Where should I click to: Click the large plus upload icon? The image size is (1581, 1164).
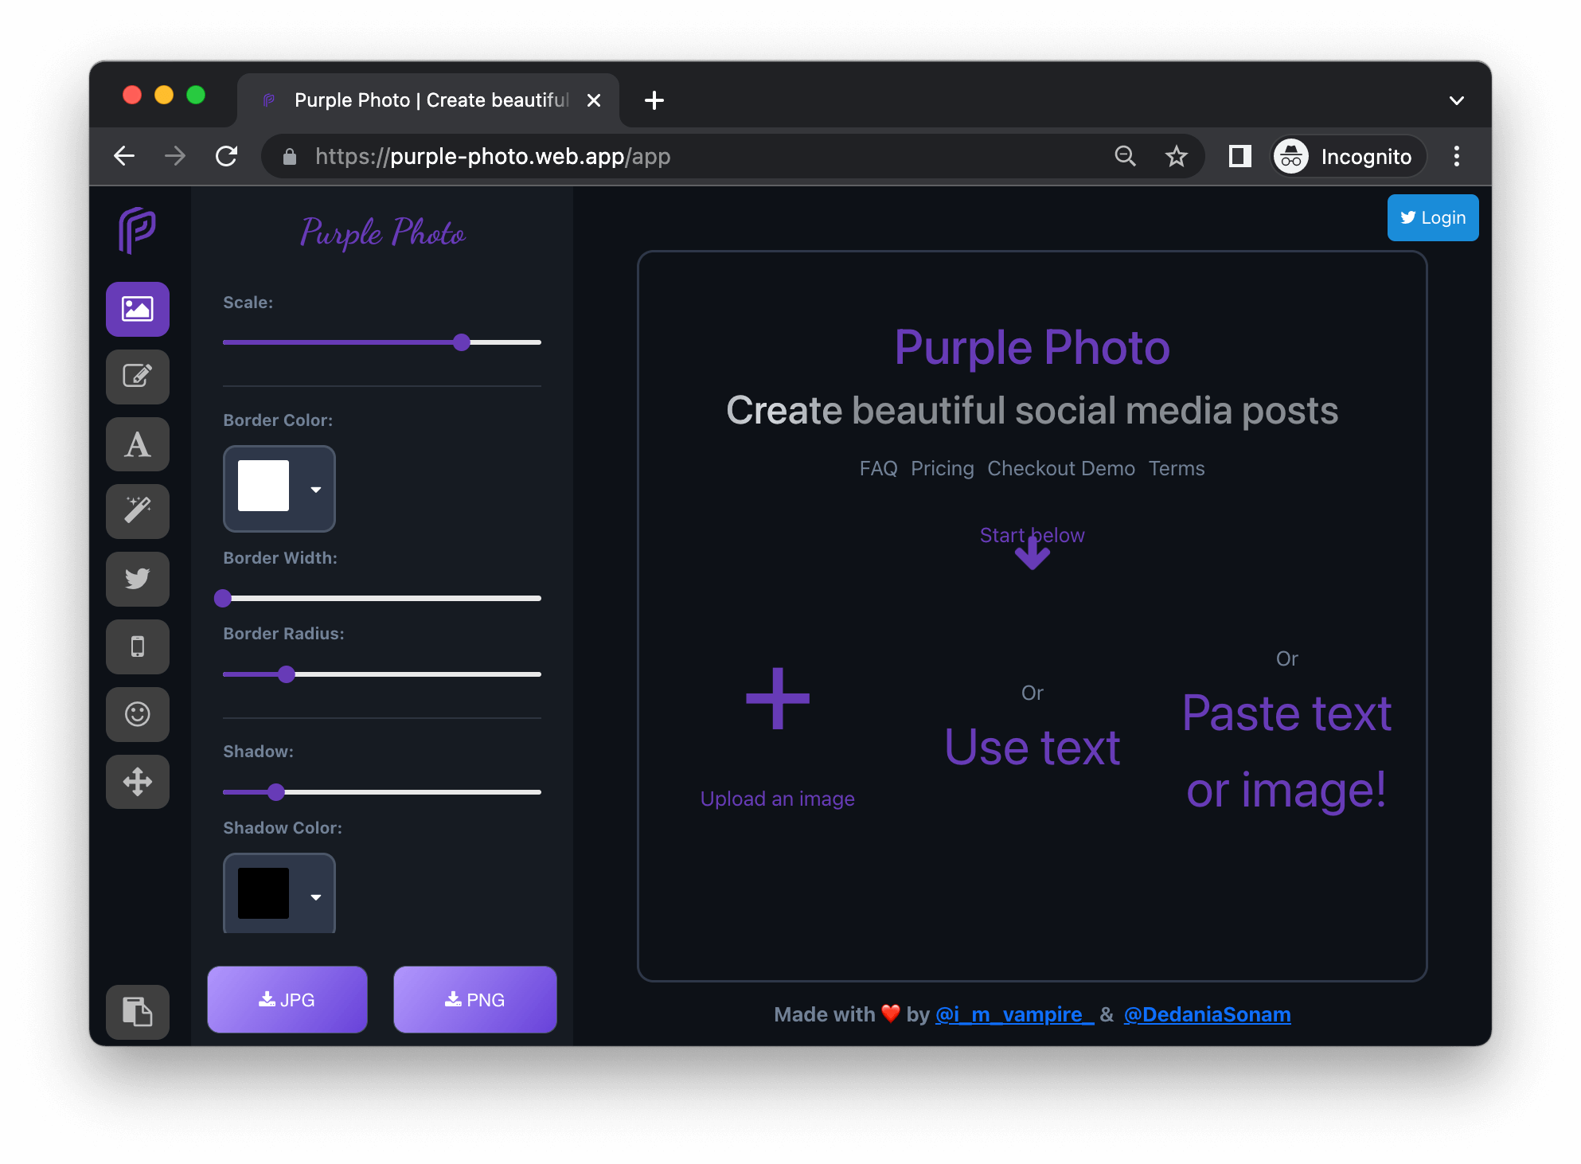778,698
